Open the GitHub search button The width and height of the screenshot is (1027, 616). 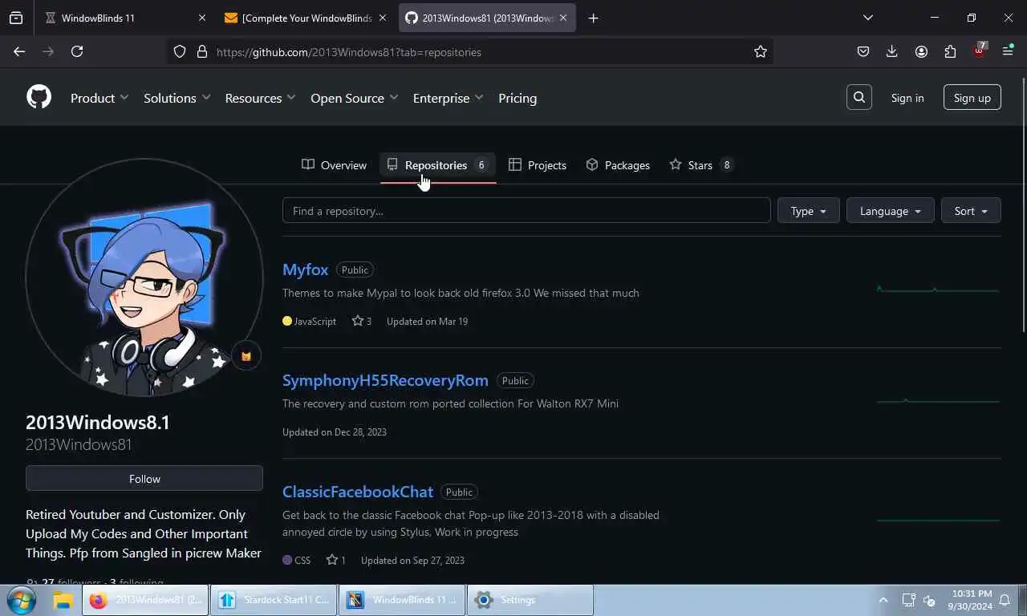tap(859, 98)
